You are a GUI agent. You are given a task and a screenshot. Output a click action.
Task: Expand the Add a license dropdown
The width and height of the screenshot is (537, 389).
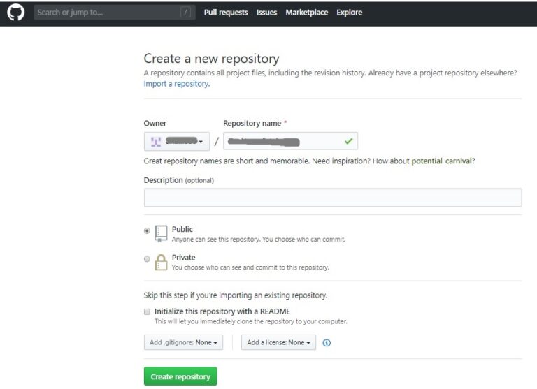278,343
